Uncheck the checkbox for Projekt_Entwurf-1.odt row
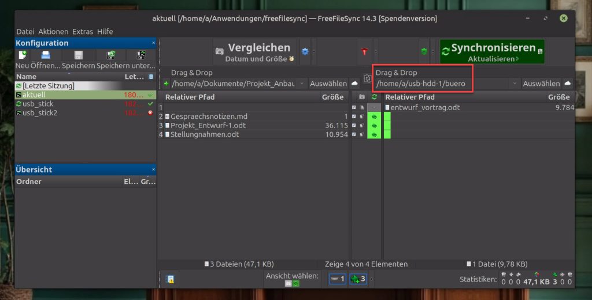This screenshot has height=300, width=592. coord(354,126)
